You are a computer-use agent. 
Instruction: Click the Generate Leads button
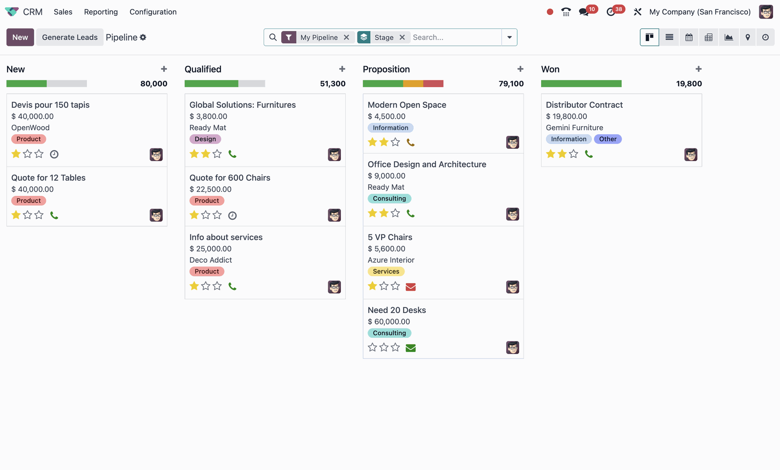[x=69, y=37]
